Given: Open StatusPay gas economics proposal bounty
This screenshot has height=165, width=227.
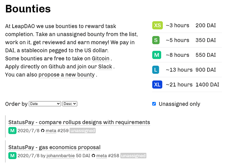Looking at the screenshot, I should tap(54, 148).
